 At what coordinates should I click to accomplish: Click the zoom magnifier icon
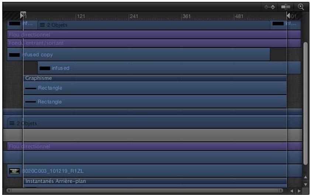click(x=301, y=7)
